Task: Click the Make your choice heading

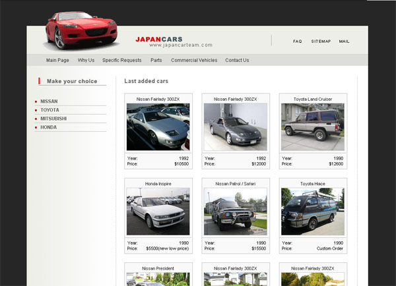Action: click(72, 81)
